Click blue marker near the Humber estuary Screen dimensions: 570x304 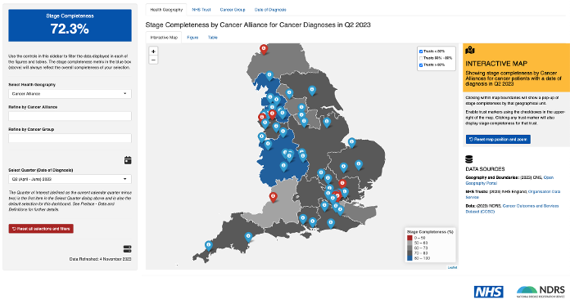tap(327, 123)
